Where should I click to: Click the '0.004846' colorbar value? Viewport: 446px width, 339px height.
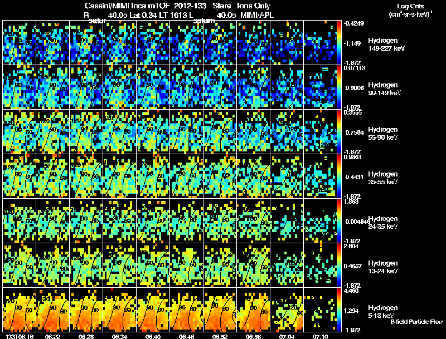357,222
